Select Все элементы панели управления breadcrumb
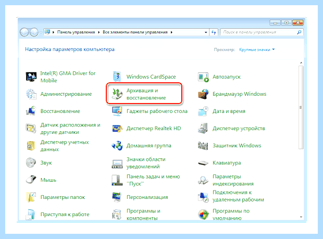This screenshot has width=323, height=239. 135,32
